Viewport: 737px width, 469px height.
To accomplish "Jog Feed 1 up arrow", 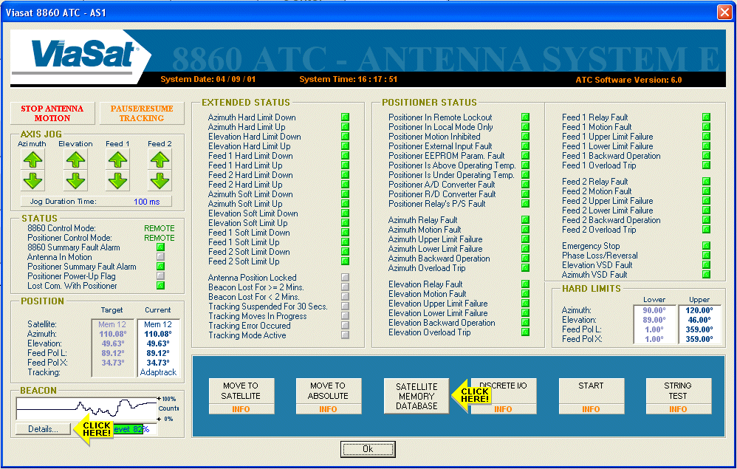I will point(117,160).
